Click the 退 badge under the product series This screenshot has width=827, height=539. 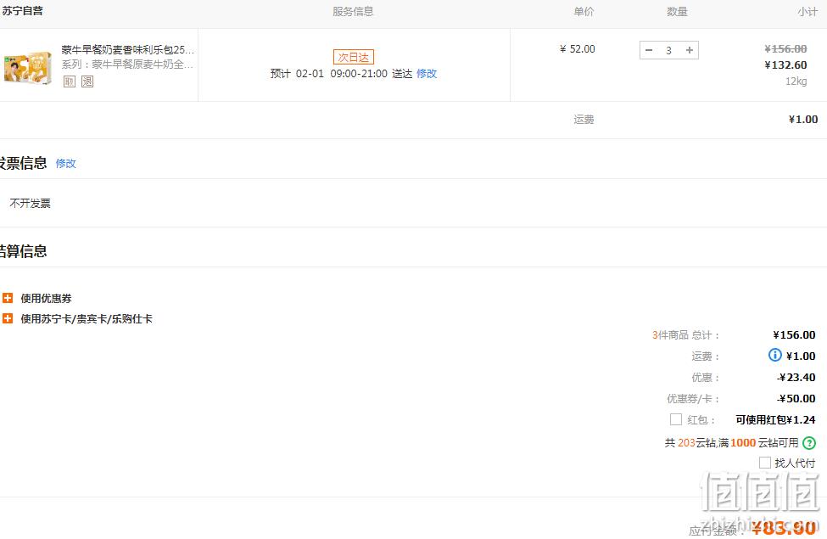87,81
